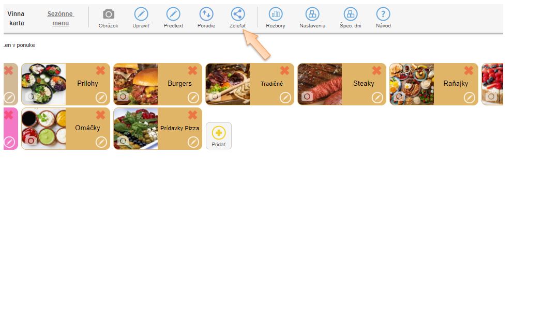Viewport: 544px width, 326px height.
Task: Change photo for the Steaky category
Action: (307, 96)
